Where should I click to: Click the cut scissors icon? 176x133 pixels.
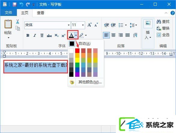pos(17,22)
